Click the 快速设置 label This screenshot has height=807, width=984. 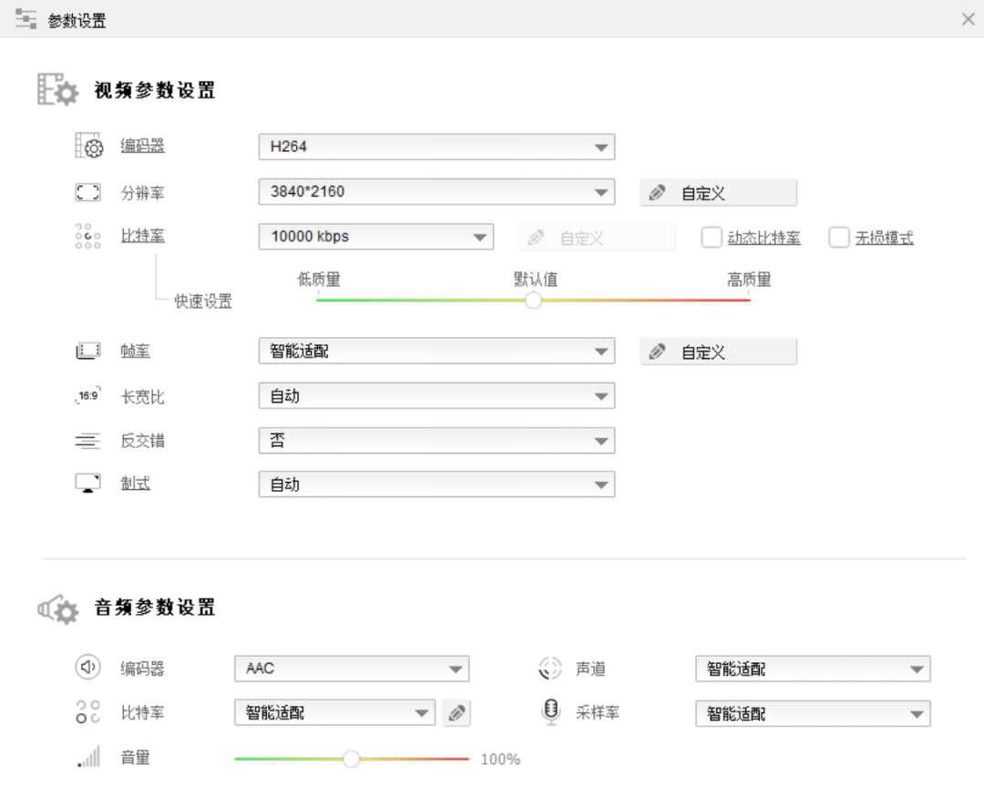[x=203, y=301]
